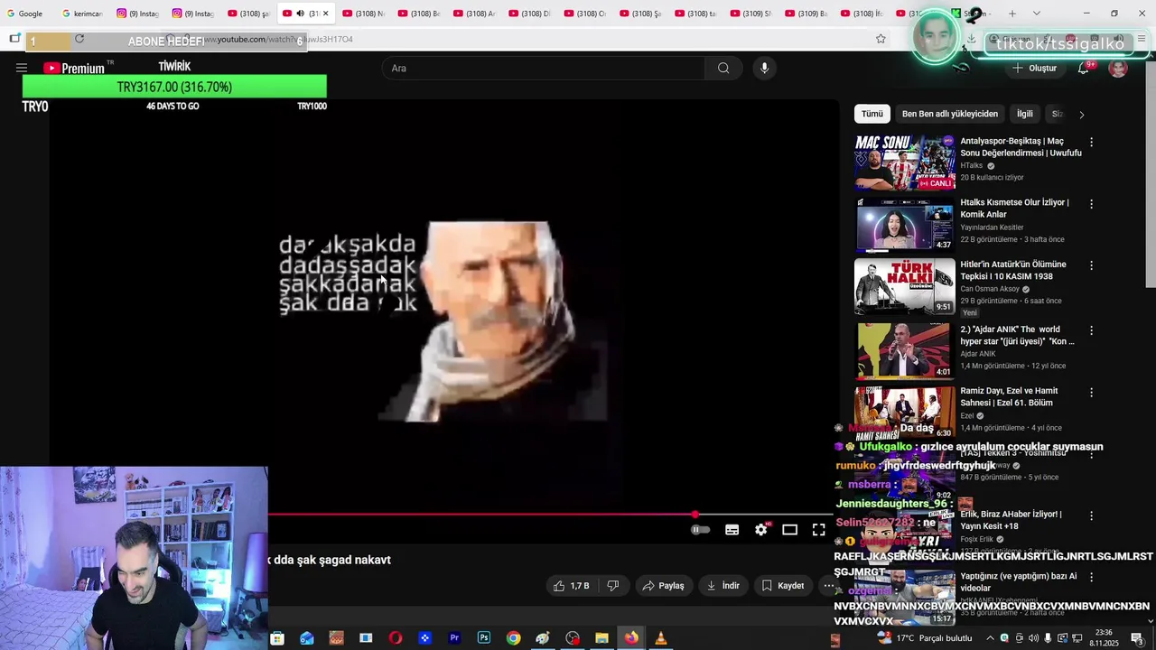This screenshot has width=1156, height=650.
Task: Select the İlgili filter chip
Action: pos(1025,114)
